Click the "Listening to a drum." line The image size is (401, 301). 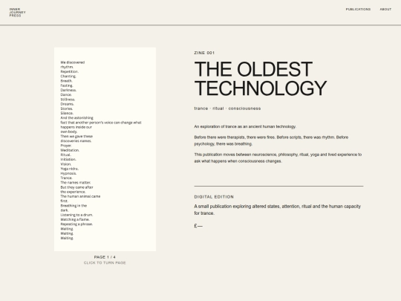(x=76, y=215)
